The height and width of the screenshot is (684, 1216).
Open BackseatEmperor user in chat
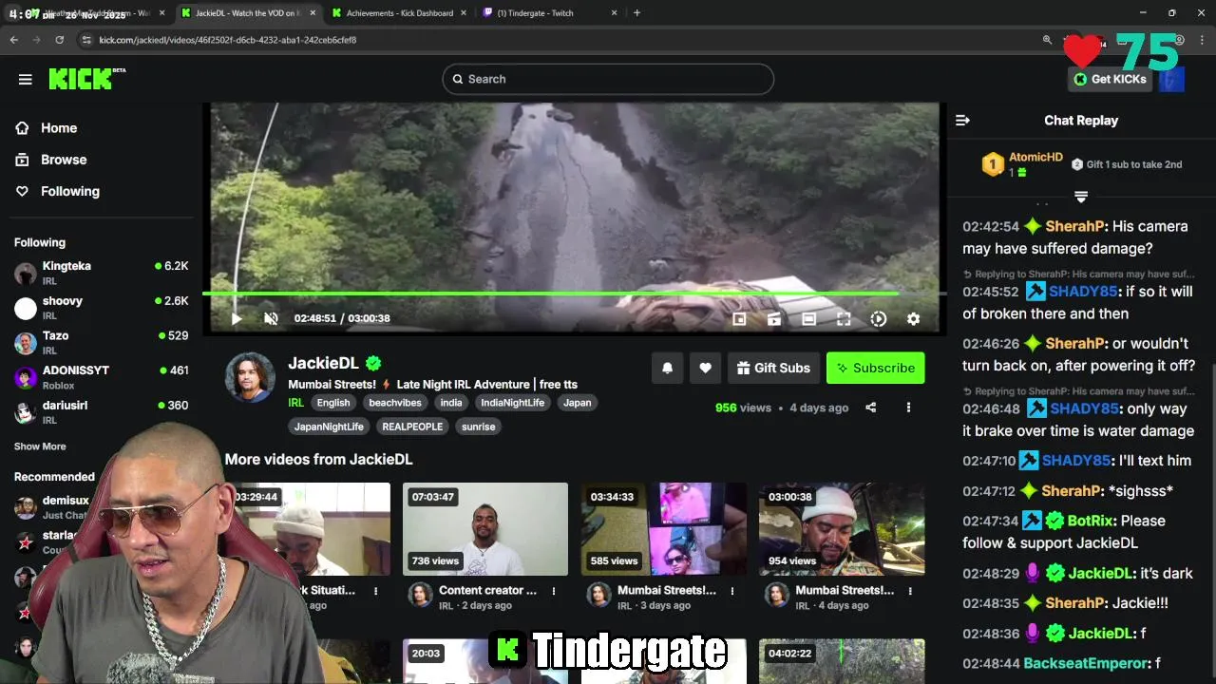pos(1086,664)
